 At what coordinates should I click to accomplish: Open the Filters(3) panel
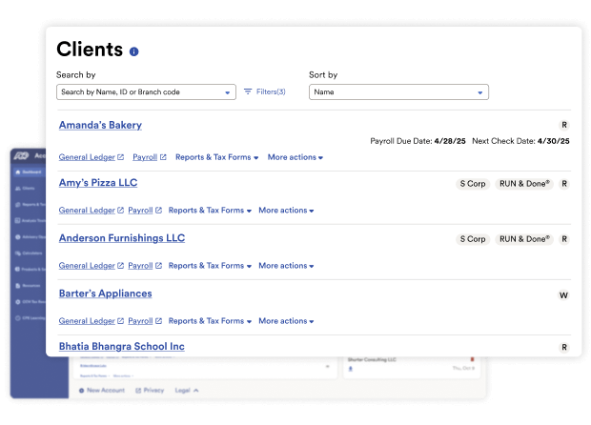pyautogui.click(x=265, y=91)
